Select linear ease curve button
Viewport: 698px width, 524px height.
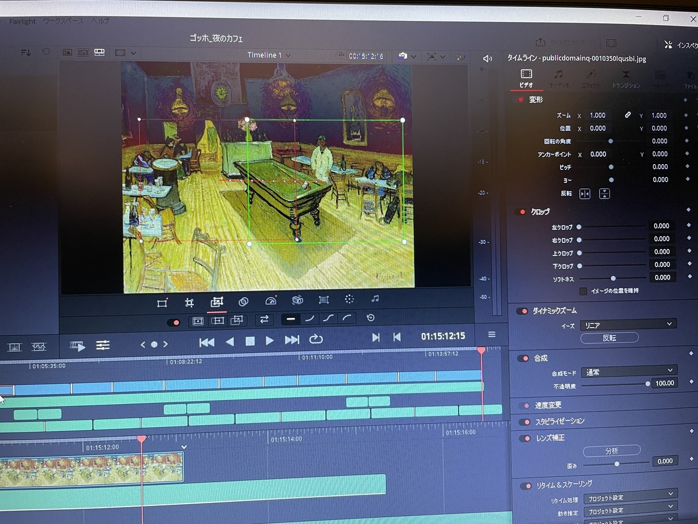pyautogui.click(x=291, y=319)
